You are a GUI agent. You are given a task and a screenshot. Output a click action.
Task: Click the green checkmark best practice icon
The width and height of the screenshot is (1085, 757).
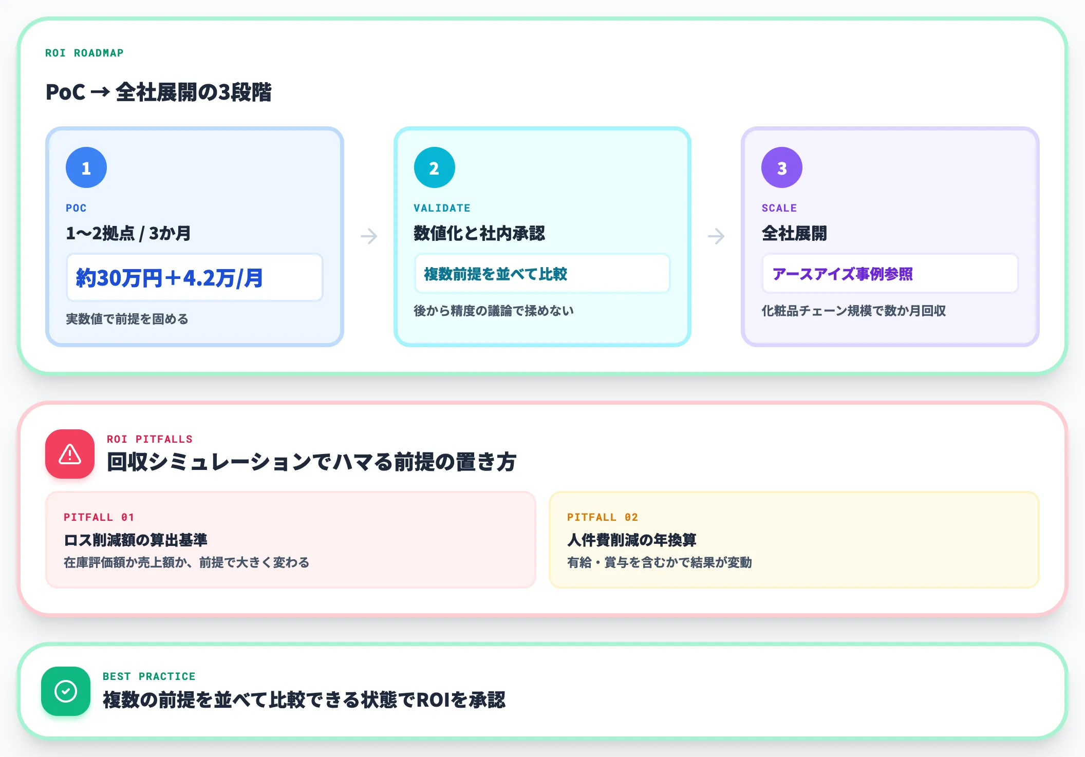(x=66, y=691)
